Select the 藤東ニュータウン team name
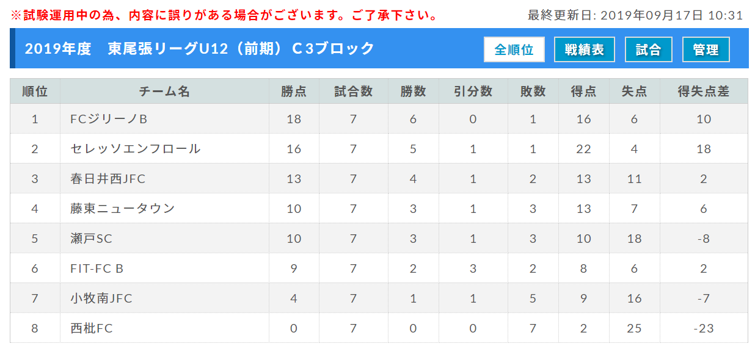Image resolution: width=755 pixels, height=349 pixels. coord(122,209)
